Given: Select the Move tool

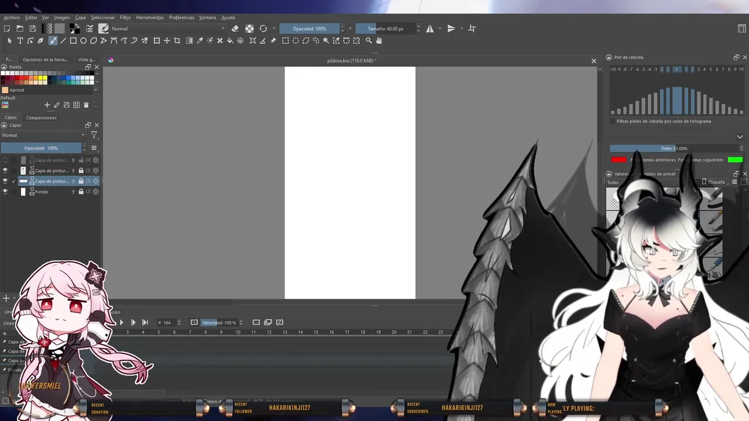Looking at the screenshot, I should click(167, 40).
